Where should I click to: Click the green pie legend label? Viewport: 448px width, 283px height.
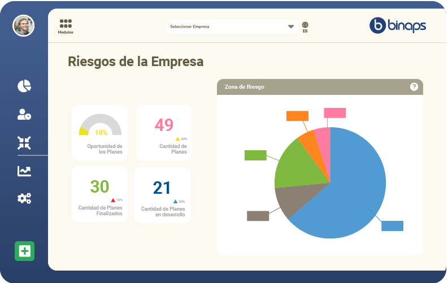(255, 155)
